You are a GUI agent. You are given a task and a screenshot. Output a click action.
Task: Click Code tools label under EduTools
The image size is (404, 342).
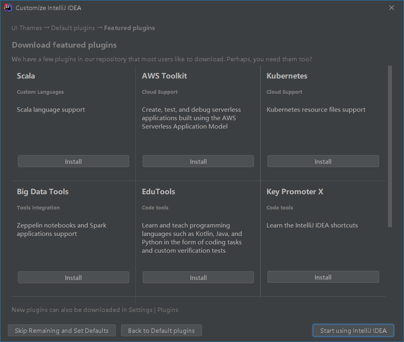coord(155,207)
